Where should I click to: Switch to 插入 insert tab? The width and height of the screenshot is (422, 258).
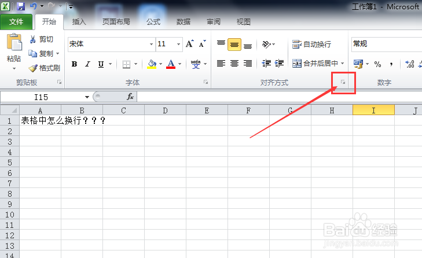79,22
